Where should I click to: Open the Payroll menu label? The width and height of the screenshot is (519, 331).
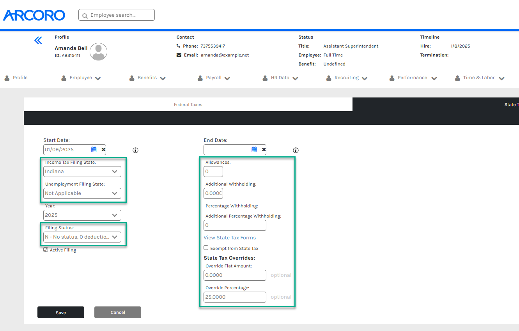[214, 78]
